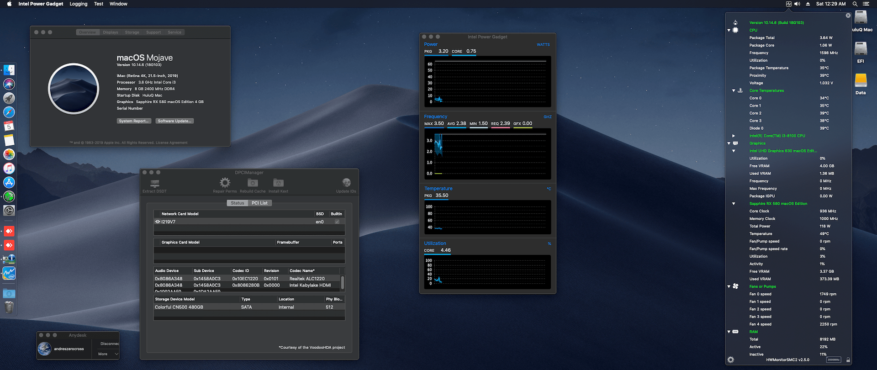Select the Colorful CN500 480GB storage row
877x370 pixels.
[249, 307]
